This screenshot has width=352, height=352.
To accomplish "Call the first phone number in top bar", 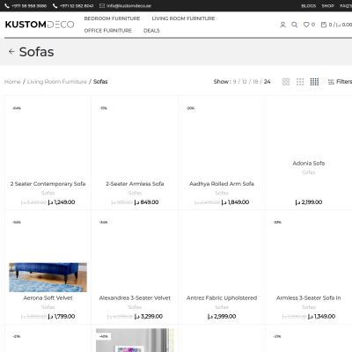I will [x=26, y=6].
